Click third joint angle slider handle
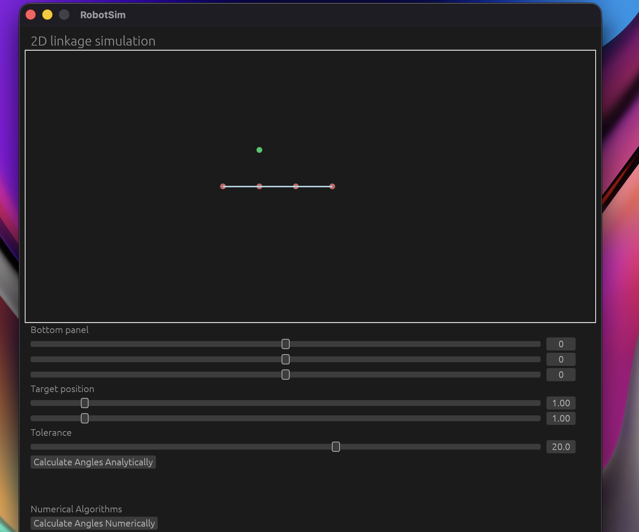Viewport: 639px width, 532px height. click(x=286, y=375)
